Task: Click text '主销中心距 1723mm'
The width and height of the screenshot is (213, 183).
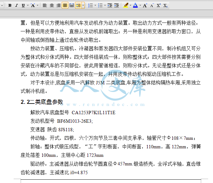Action: [x=82, y=155]
